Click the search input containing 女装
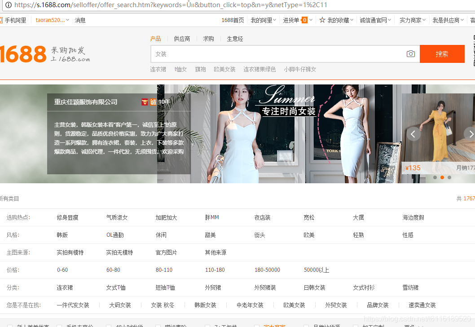The image size is (475, 327). click(x=269, y=53)
